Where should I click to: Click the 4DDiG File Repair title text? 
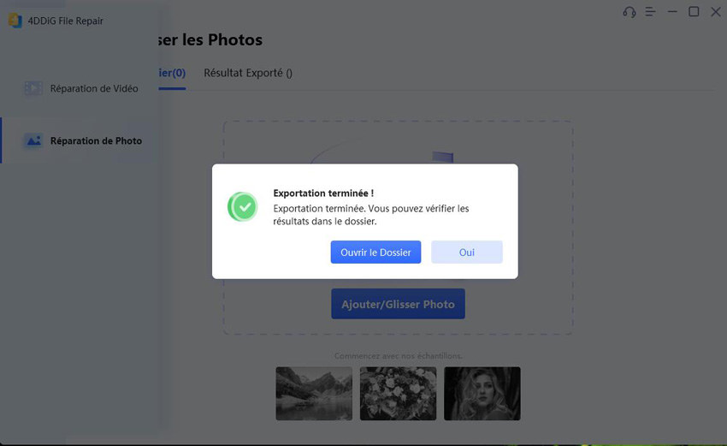65,21
